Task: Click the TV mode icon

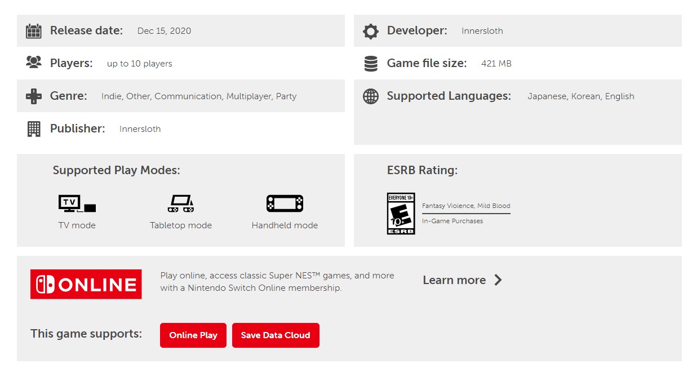Action: [x=77, y=203]
